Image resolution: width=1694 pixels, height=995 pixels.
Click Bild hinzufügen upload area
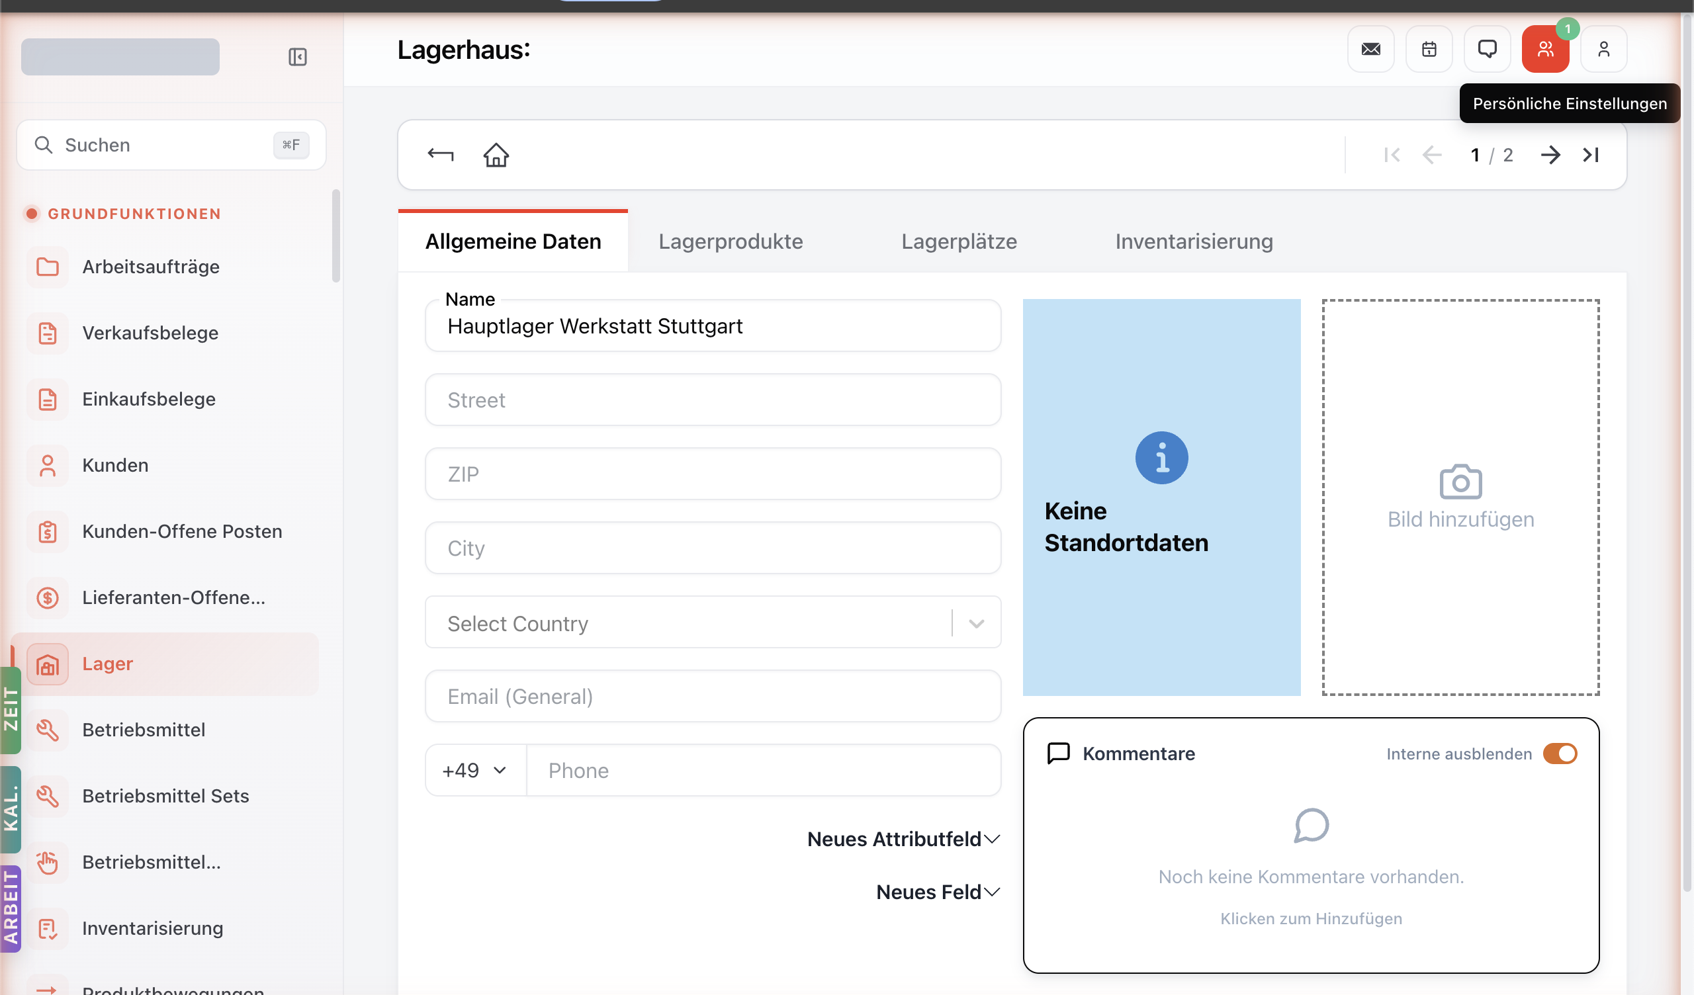coord(1460,497)
